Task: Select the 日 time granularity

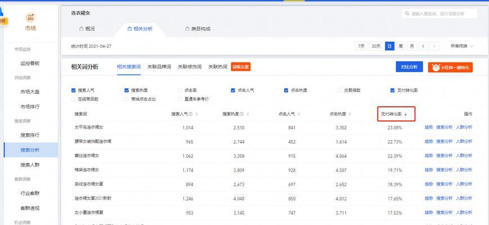Action: [389, 46]
